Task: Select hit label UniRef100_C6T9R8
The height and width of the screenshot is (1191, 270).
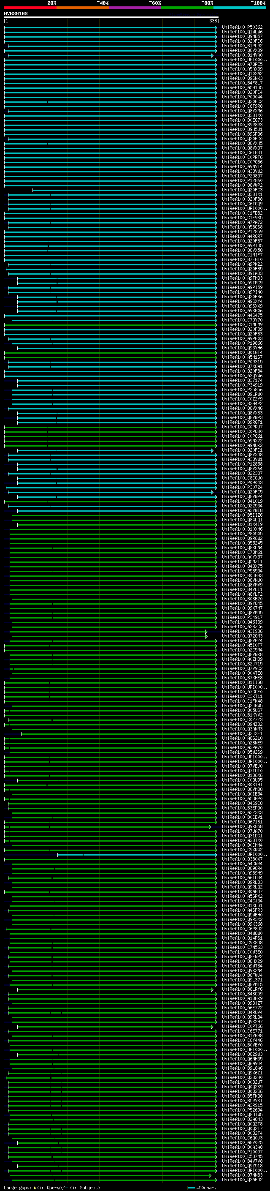Action: coord(242,106)
